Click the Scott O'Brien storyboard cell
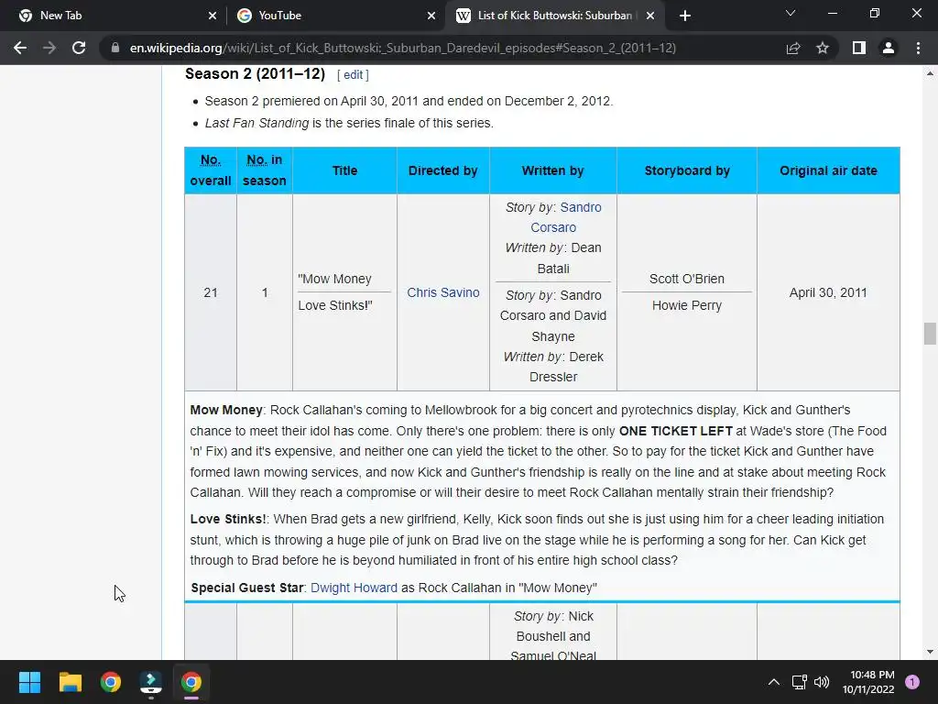Image resolution: width=938 pixels, height=704 pixels. pyautogui.click(x=687, y=279)
